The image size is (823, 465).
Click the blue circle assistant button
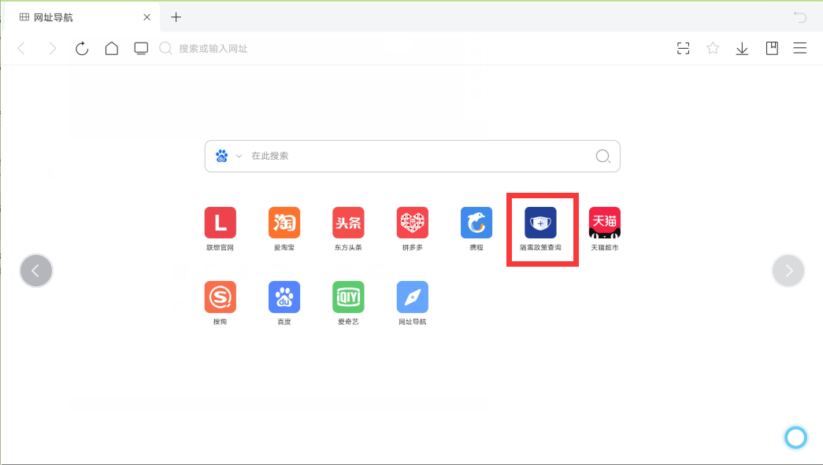(x=795, y=437)
